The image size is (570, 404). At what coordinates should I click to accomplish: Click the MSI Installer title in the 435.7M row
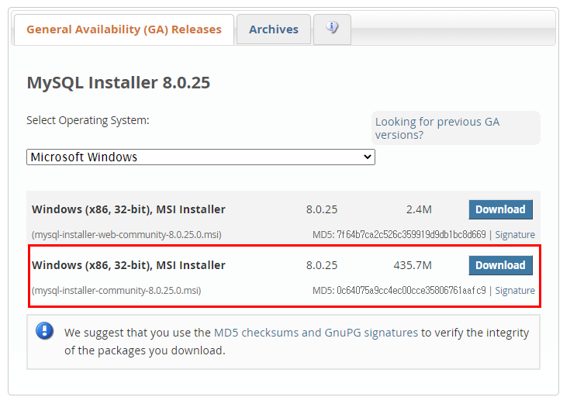[129, 265]
